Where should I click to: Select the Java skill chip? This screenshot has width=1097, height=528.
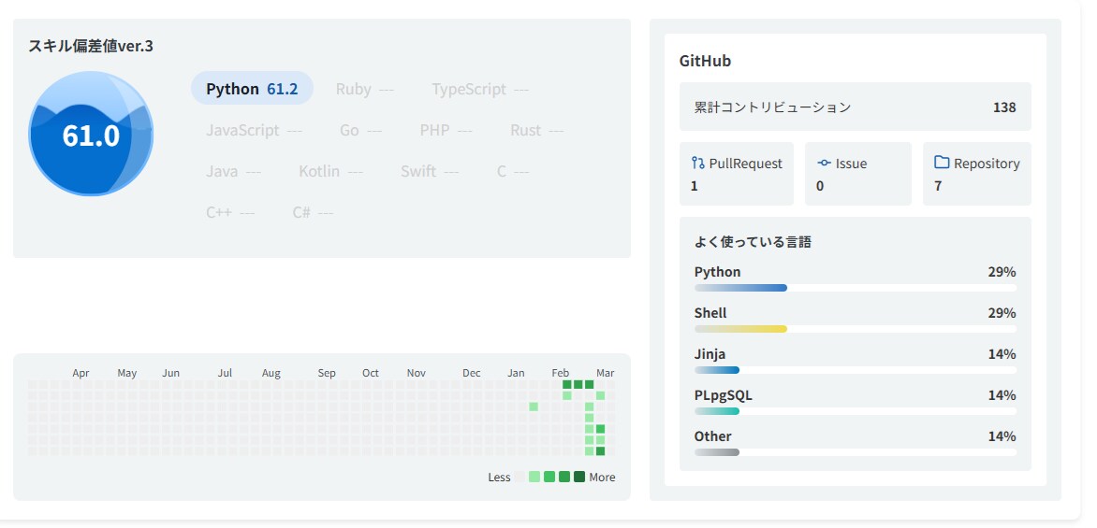click(x=233, y=171)
